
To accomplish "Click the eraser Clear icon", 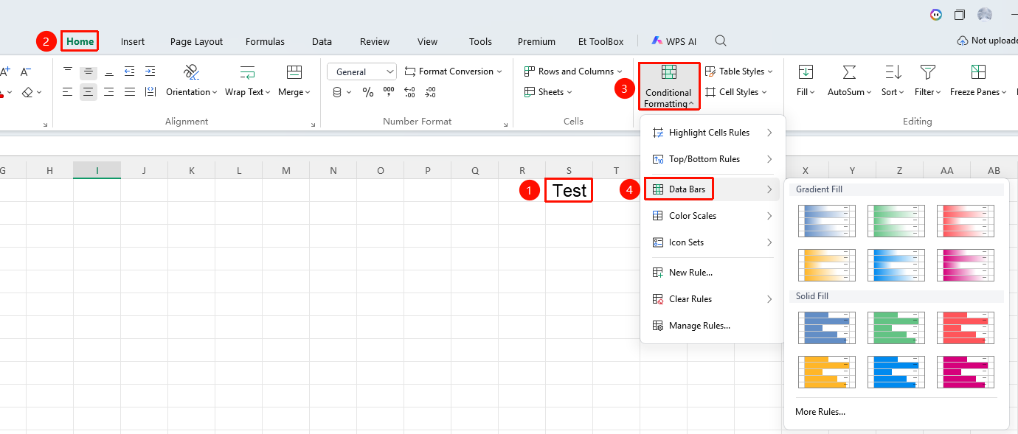I will 27,92.
